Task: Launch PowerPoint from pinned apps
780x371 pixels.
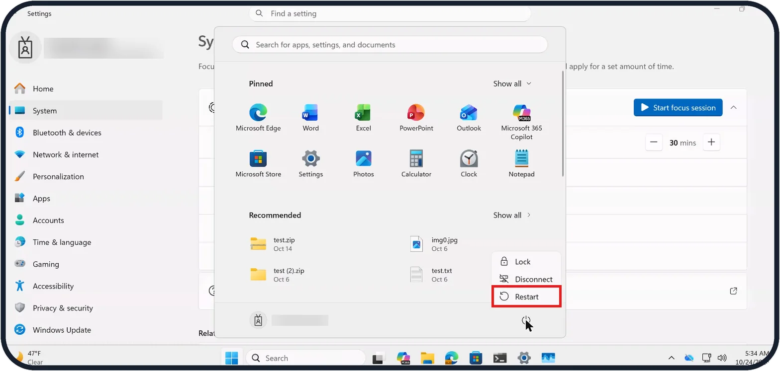Action: 416,118
